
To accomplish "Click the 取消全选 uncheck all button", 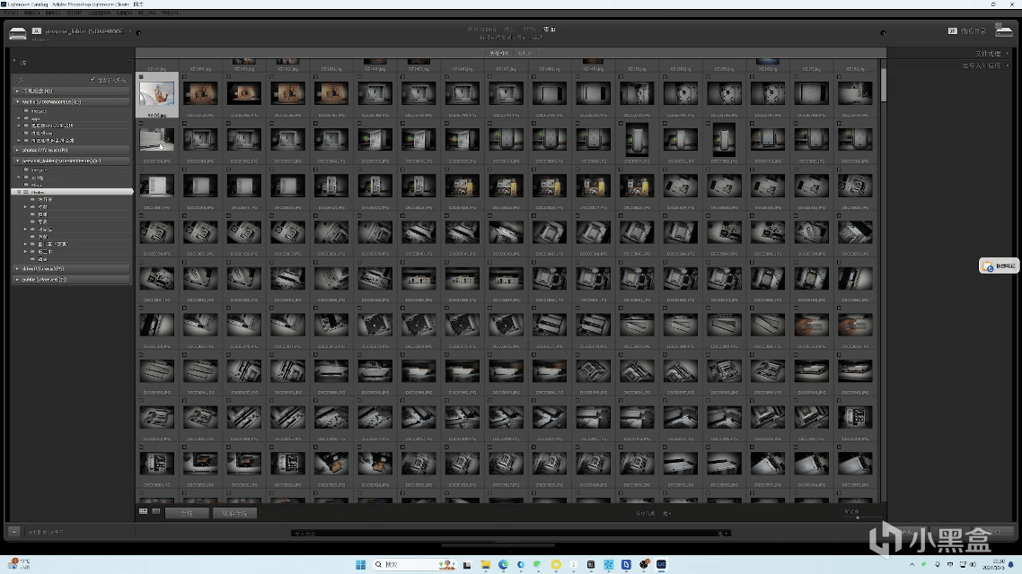I will click(x=234, y=514).
